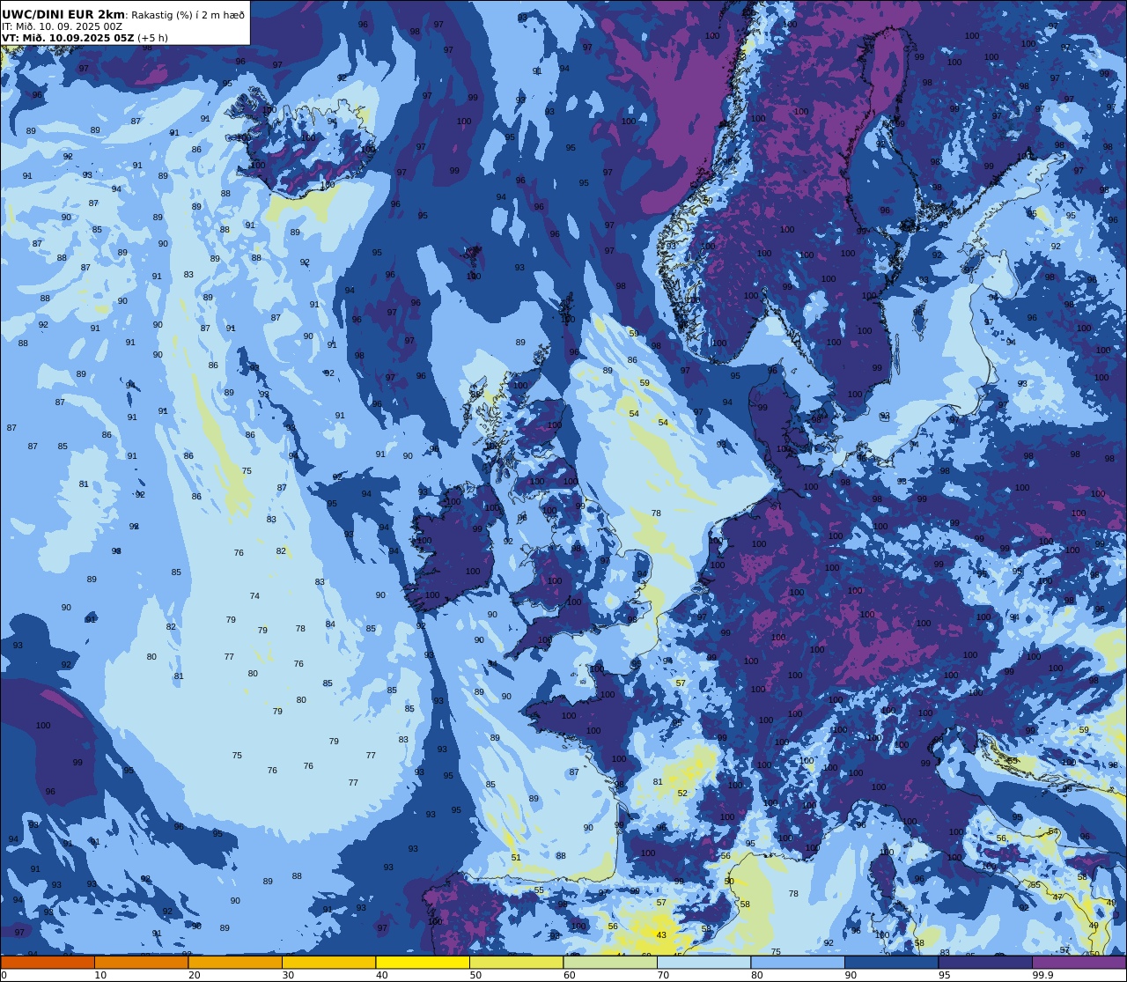The image size is (1127, 982).
Task: Select the 50–60 legend color segment
Action: 516,962
